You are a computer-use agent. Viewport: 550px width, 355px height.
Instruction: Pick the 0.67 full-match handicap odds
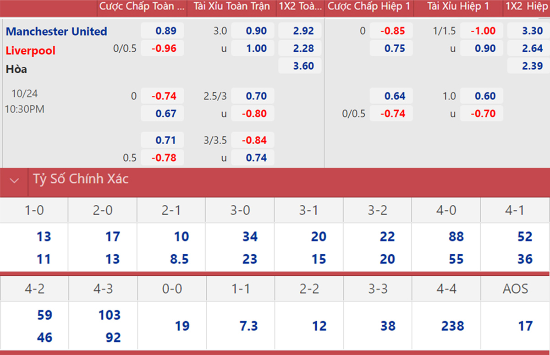tap(162, 114)
